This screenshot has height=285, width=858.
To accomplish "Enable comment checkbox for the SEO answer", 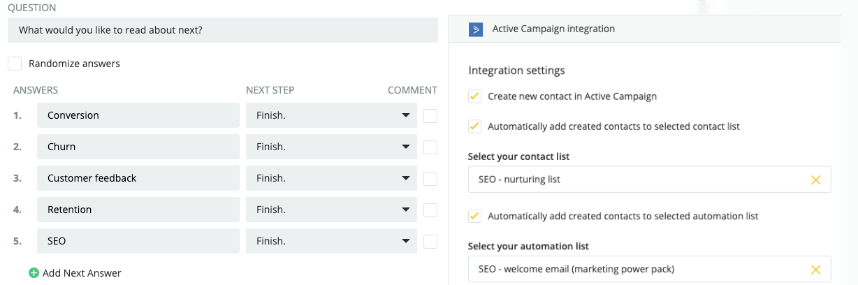I will click(430, 241).
